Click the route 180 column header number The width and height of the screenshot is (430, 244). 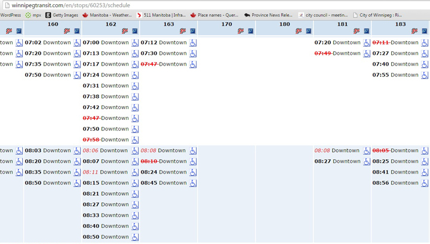click(285, 24)
